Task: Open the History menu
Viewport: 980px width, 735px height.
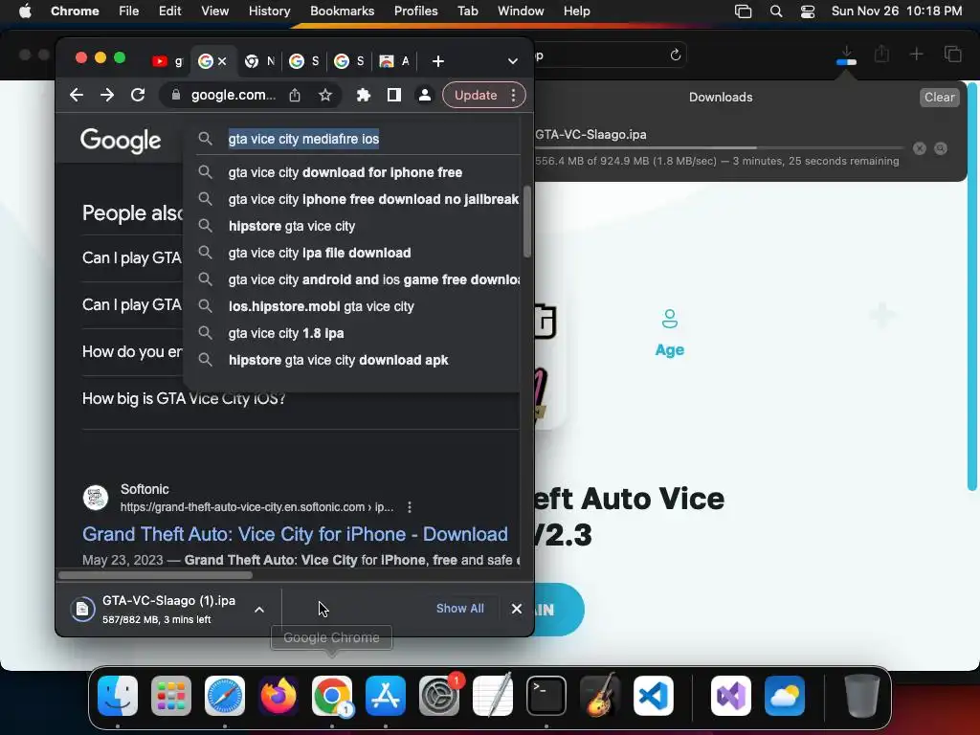Action: pyautogui.click(x=269, y=11)
